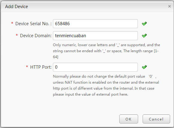
Task: Click the green validation checkmark beside HTTP Port
Action: (144, 67)
